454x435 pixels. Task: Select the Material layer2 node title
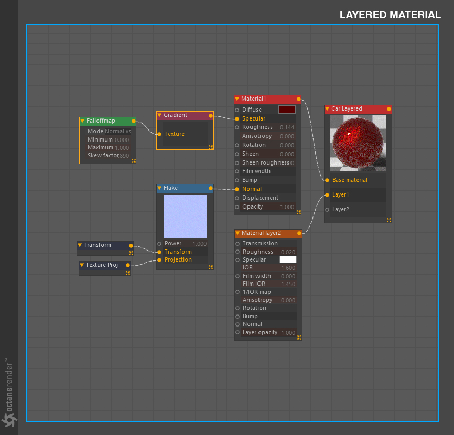tap(261, 233)
